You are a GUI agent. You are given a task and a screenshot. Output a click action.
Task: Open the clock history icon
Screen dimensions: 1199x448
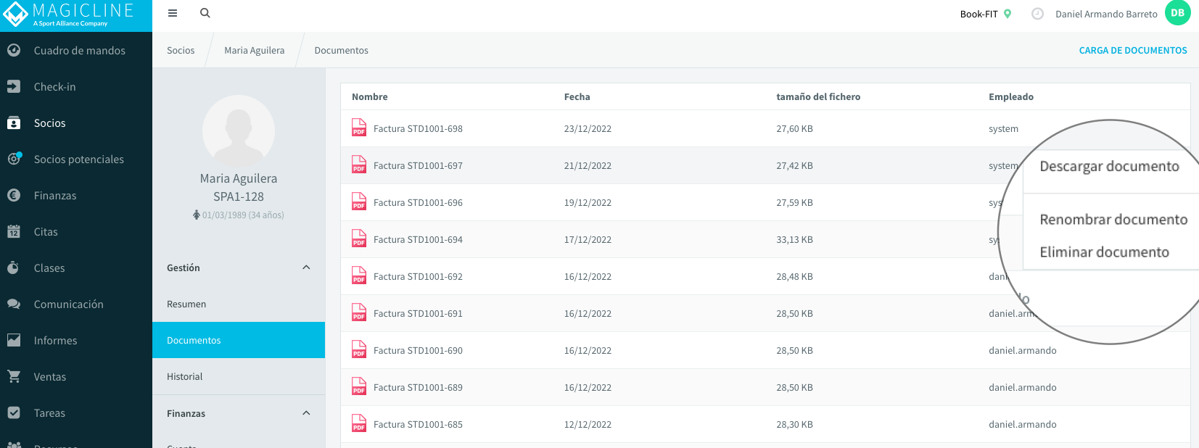click(1037, 14)
